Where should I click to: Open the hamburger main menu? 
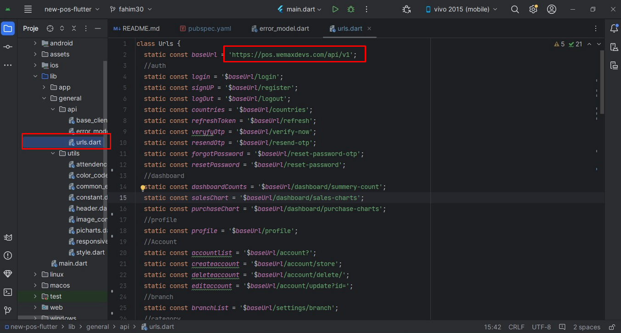coord(28,9)
